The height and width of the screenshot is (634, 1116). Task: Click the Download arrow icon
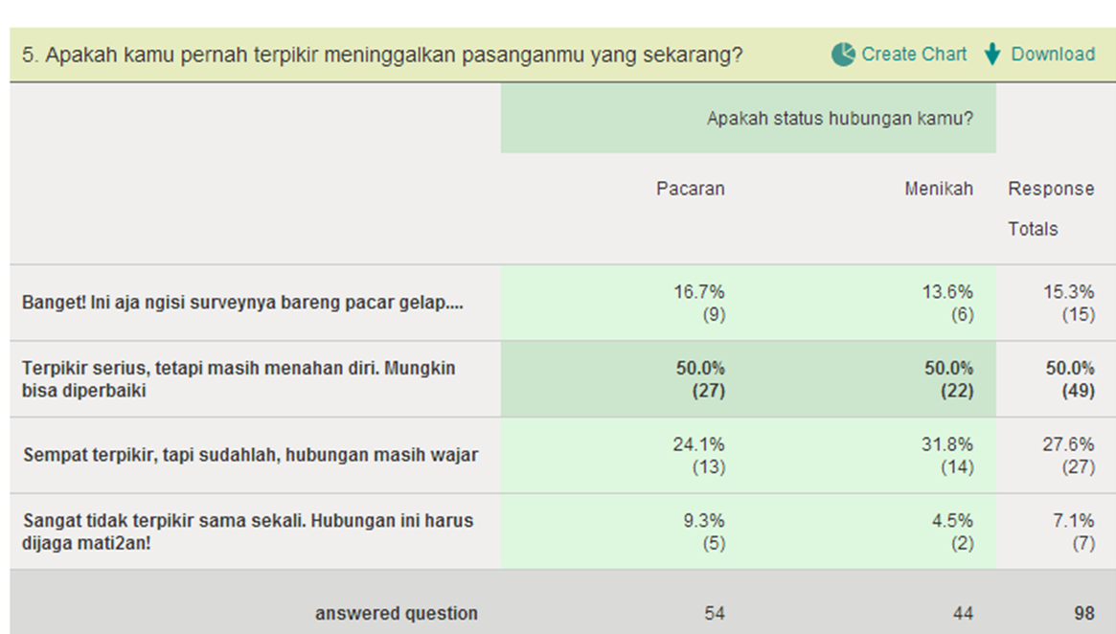click(992, 55)
